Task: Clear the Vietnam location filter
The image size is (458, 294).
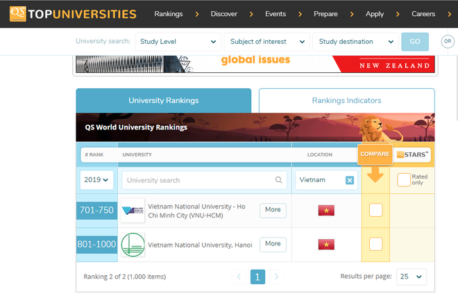Action: point(350,181)
